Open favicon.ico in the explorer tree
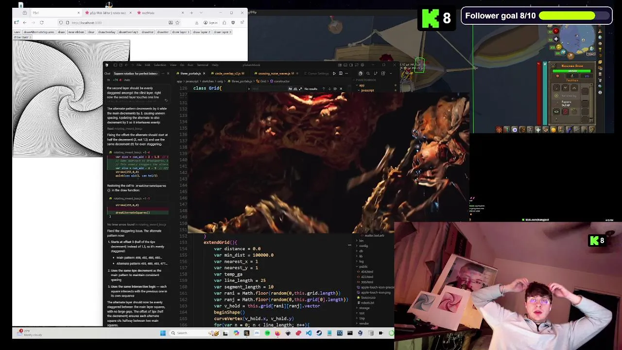 [368, 297]
